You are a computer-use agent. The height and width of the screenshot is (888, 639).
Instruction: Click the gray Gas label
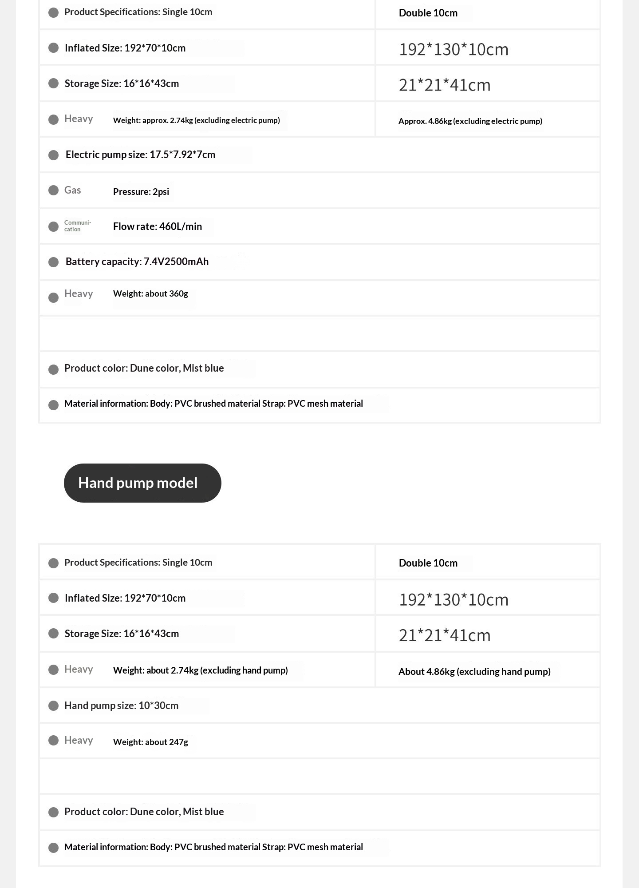73,190
